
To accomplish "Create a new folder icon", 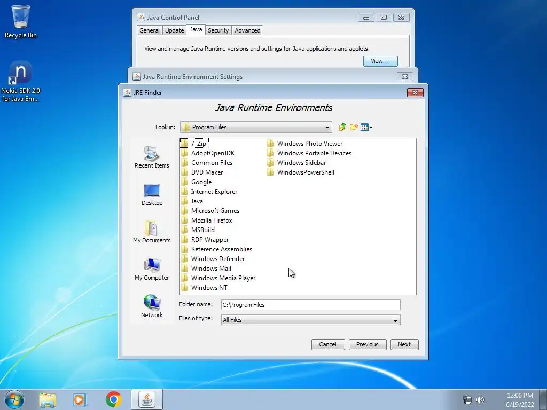I will point(354,127).
